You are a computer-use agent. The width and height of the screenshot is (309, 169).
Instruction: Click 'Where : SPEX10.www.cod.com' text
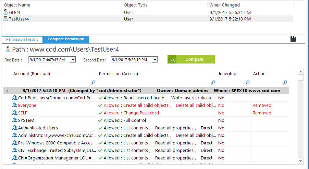247,90
